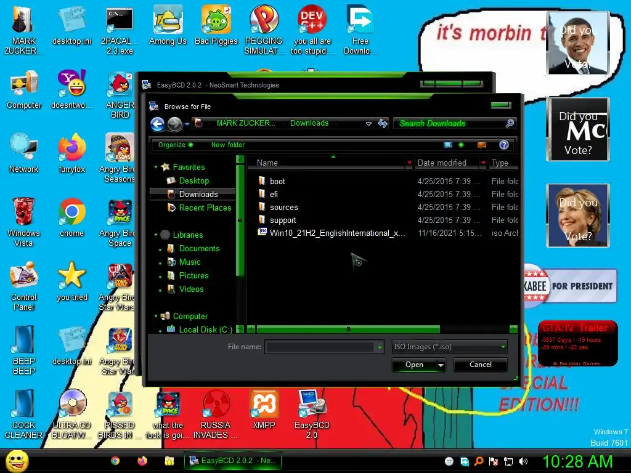
Task: Open the XMPP desktop icon
Action: point(264,410)
